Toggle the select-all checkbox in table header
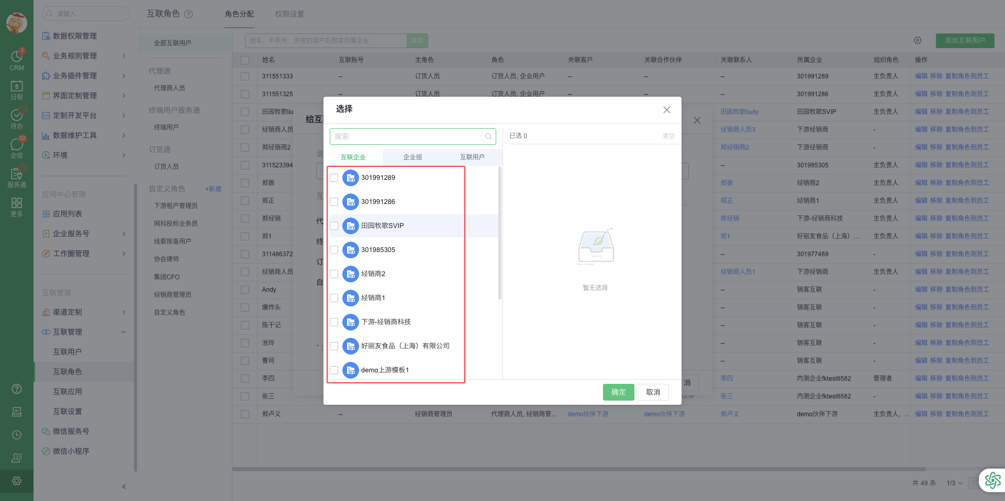The image size is (1005, 501). pos(245,60)
